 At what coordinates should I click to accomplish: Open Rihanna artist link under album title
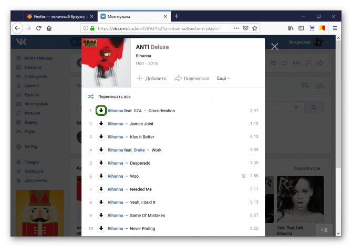143,56
